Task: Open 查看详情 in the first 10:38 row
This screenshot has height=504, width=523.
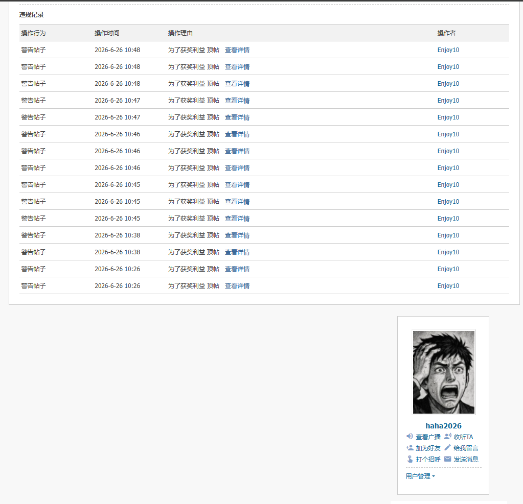Action: point(237,235)
